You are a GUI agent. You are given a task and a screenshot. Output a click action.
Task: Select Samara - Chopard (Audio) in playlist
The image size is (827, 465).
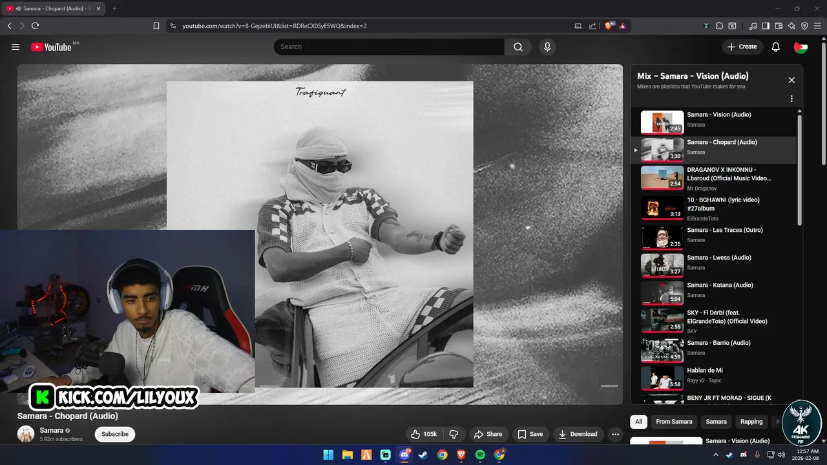(x=714, y=149)
